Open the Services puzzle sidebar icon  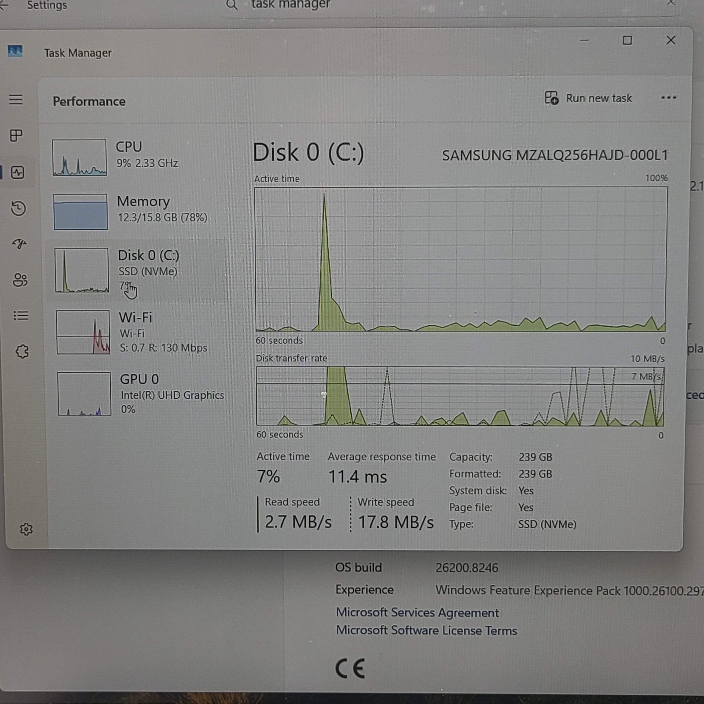point(22,351)
